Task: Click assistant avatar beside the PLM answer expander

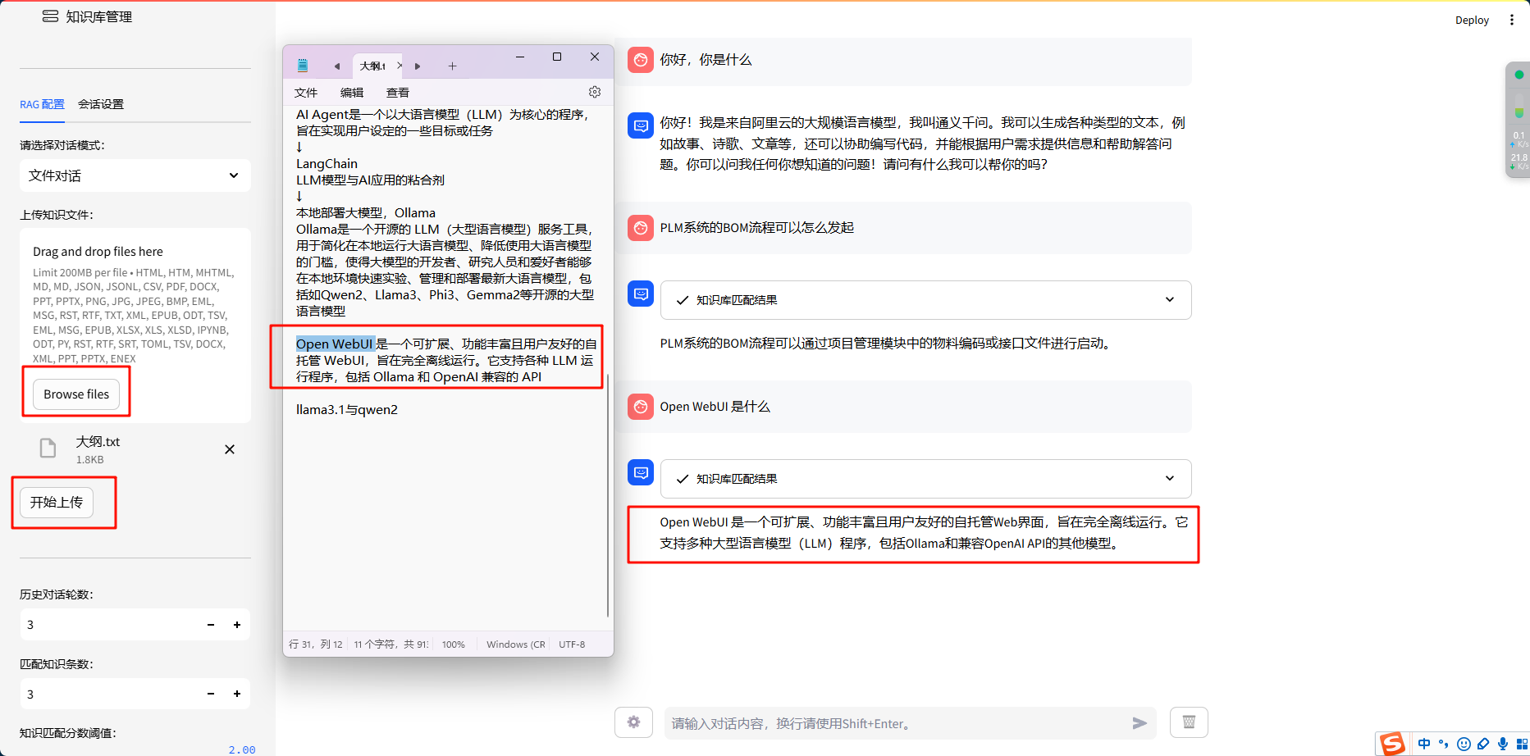Action: coord(641,294)
